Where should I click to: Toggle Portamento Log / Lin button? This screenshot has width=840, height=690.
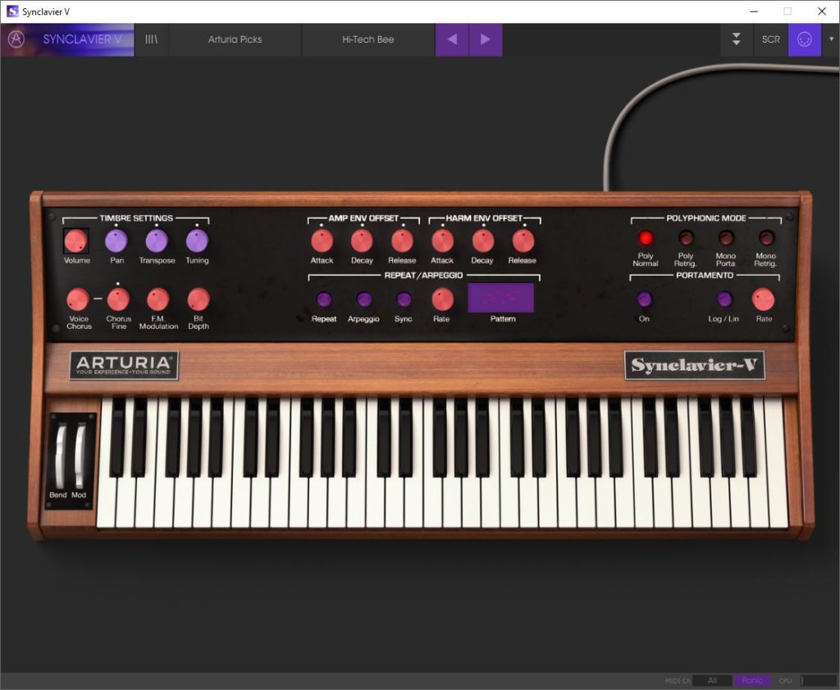tap(724, 299)
